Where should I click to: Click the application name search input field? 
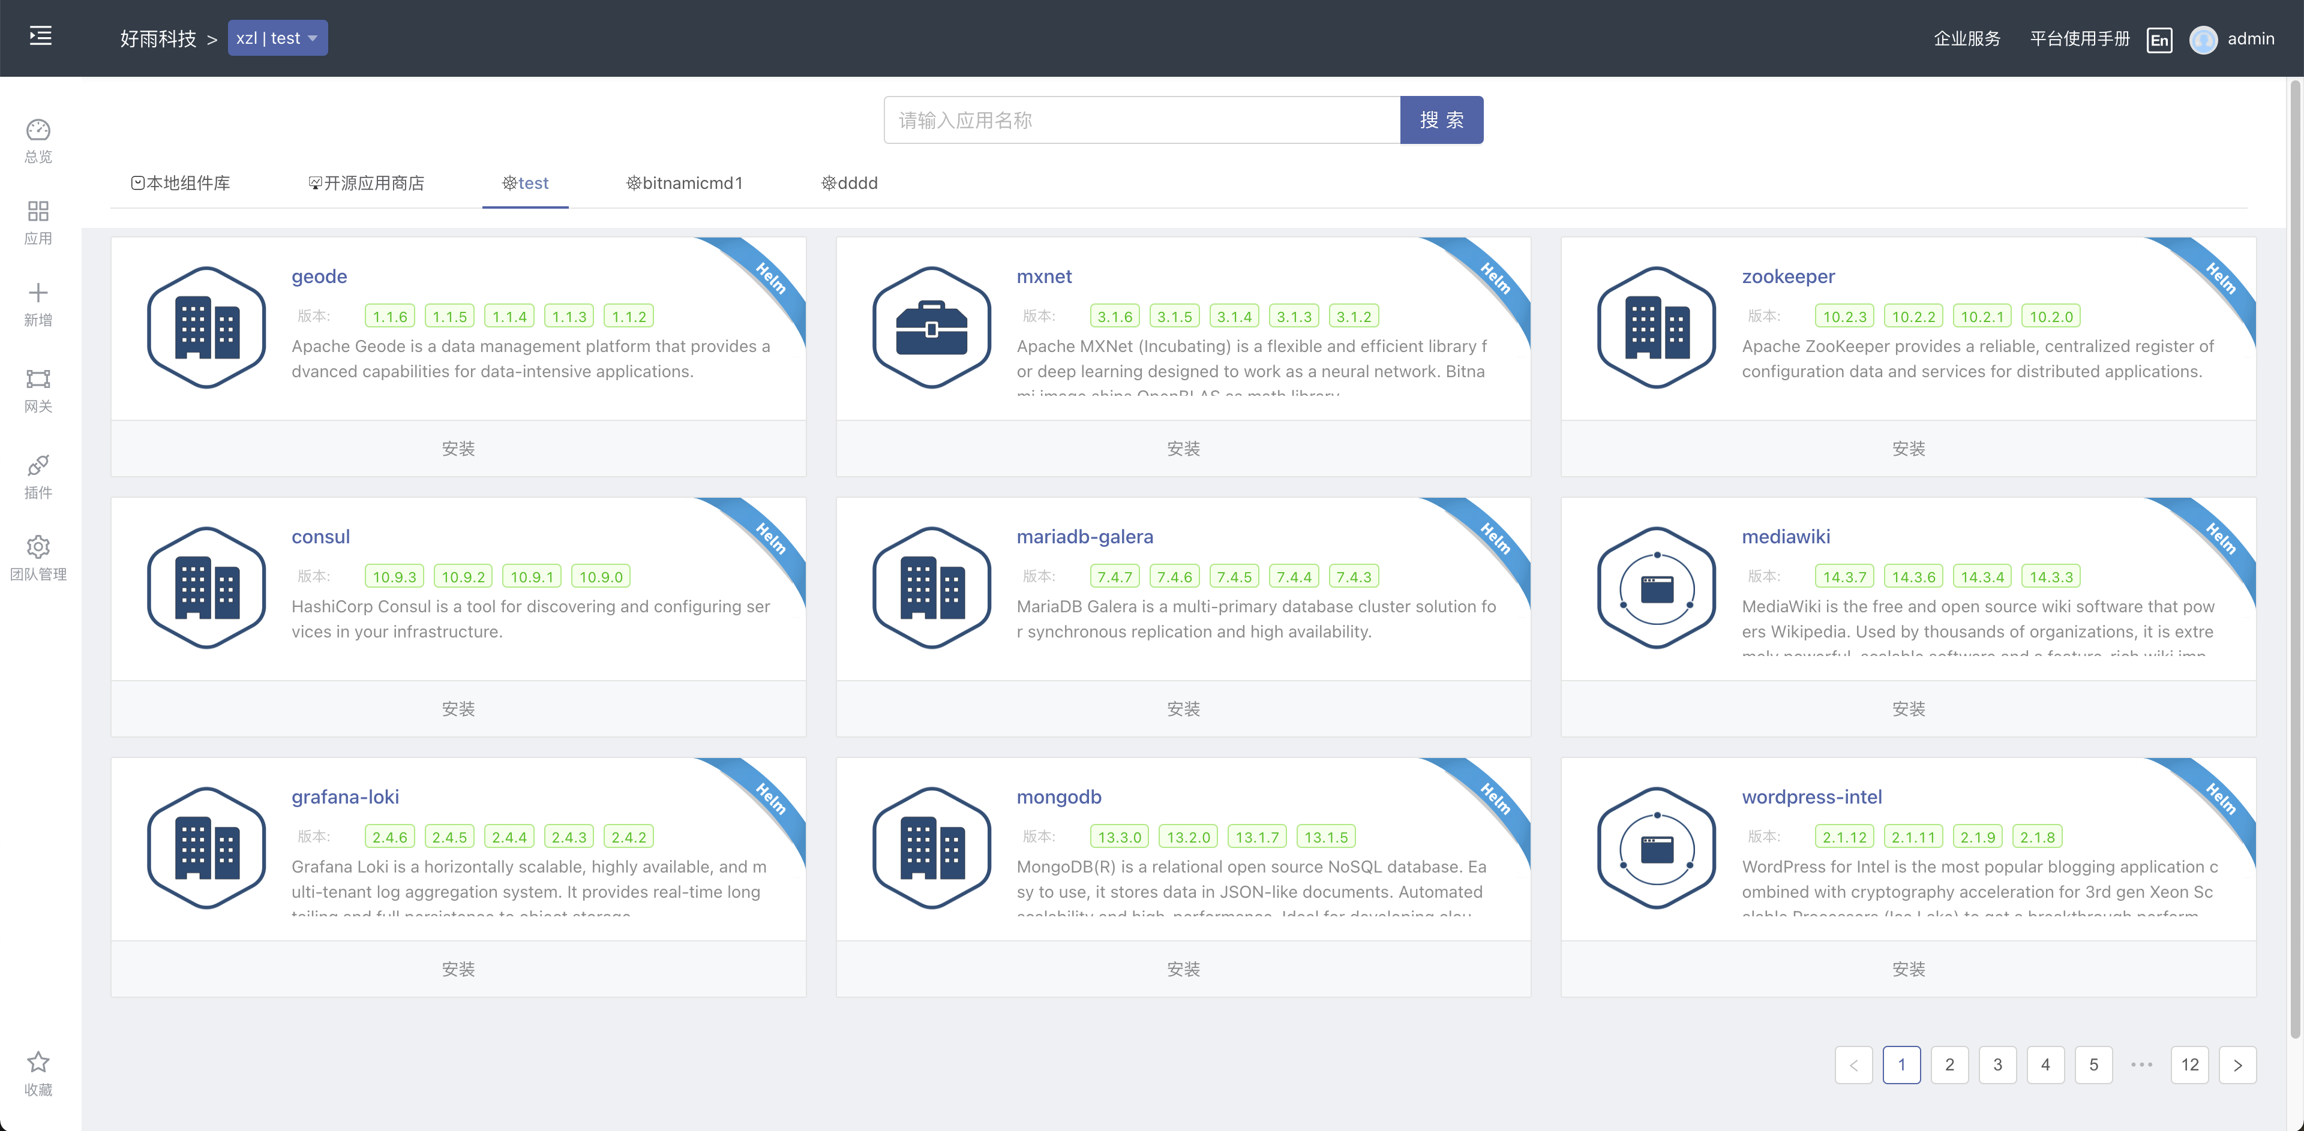pos(1141,119)
